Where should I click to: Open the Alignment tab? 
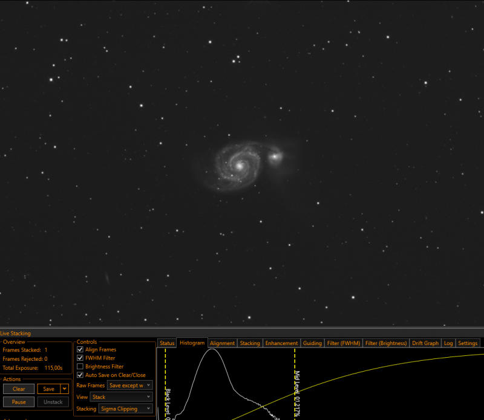click(x=222, y=343)
